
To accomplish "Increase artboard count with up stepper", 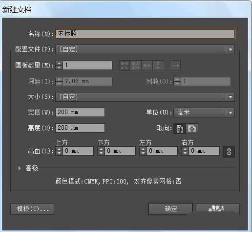I will point(59,64).
